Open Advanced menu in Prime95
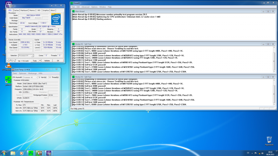The width and height of the screenshot is (278, 156). [x=85, y=7]
